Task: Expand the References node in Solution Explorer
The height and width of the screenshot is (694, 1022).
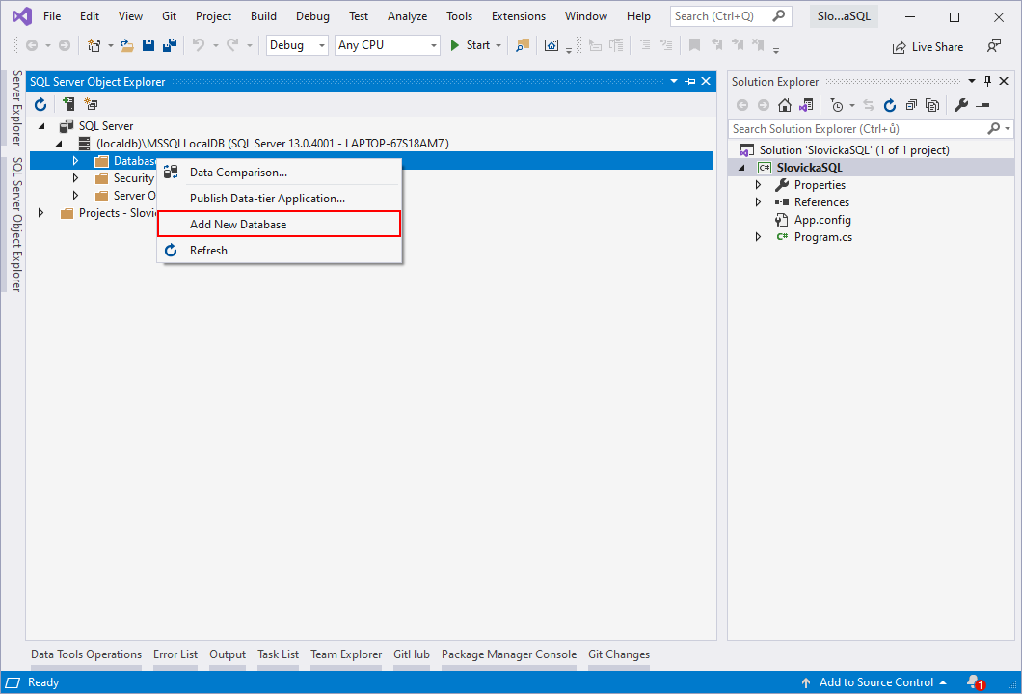Action: 758,202
